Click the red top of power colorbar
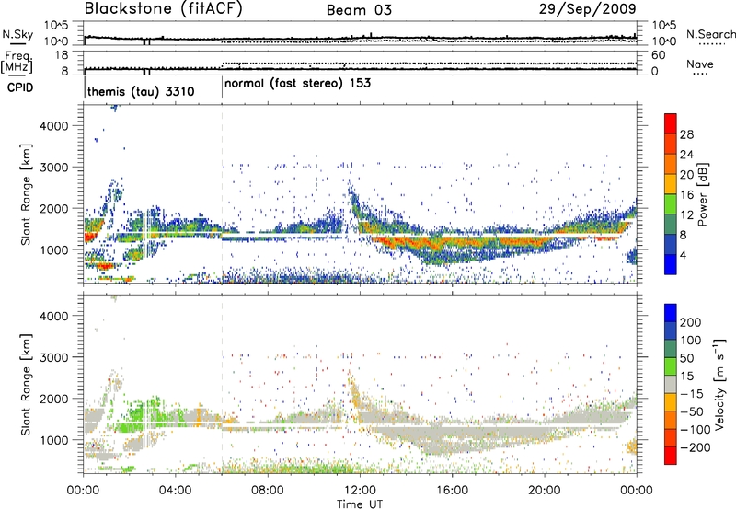This screenshot has width=736, height=510. click(x=671, y=123)
